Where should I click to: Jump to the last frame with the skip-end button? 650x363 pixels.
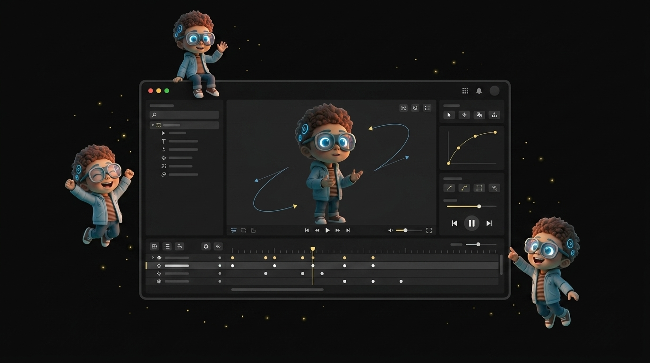click(x=489, y=223)
